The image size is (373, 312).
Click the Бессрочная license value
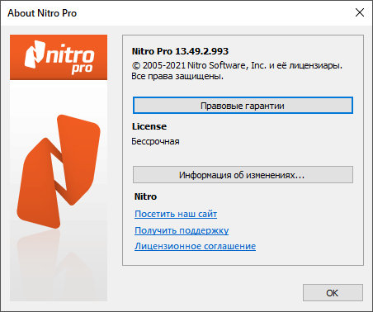155,141
